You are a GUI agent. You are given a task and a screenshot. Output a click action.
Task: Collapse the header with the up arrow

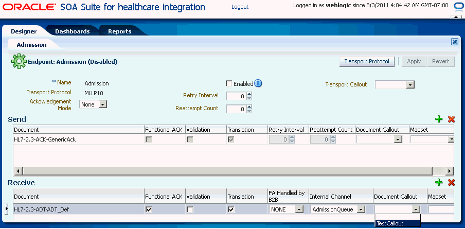pyautogui.click(x=456, y=17)
